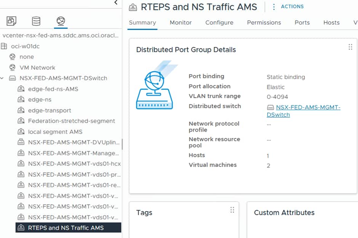358x238 pixels.
Task: Select the VM Network item
Action: (37, 67)
